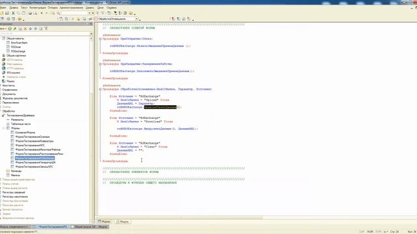Image resolution: width=417 pixels, height=234 pixels.
Task: Select ТестированиеДрайвера tree item
Action: pos(20,116)
